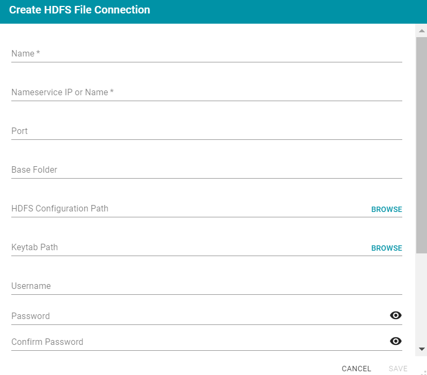427x375 pixels.
Task: Focus the HDFS Configuration Path field
Action: pyautogui.click(x=188, y=209)
